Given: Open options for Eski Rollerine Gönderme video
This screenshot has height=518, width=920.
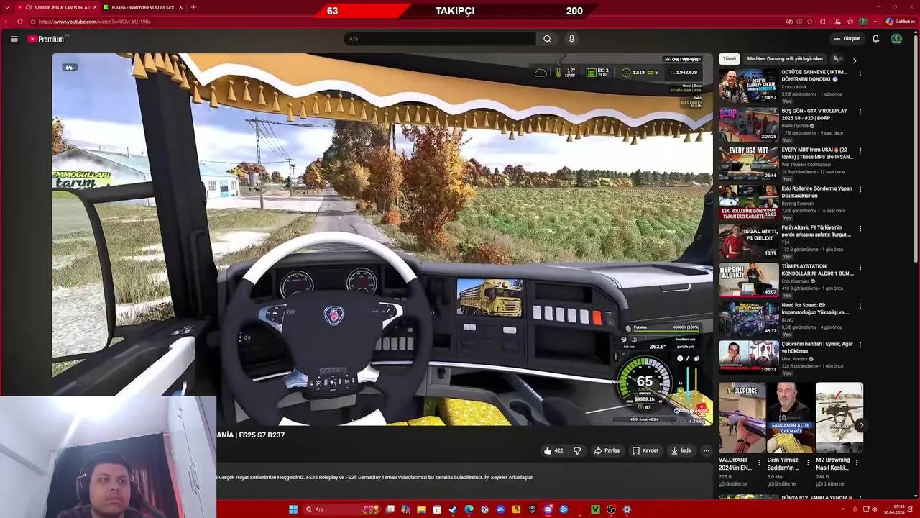Looking at the screenshot, I should click(860, 189).
